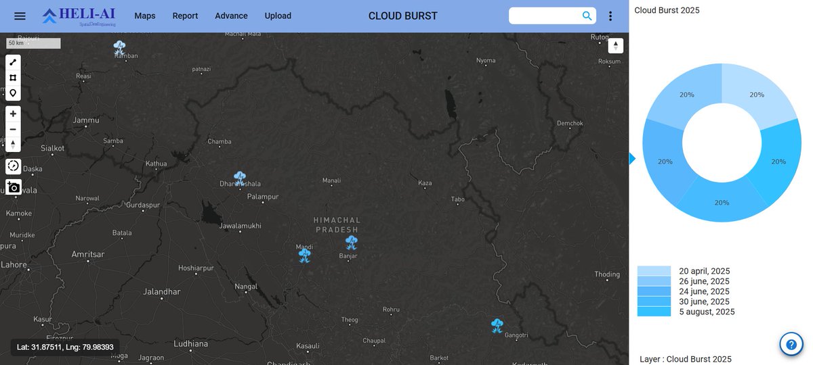
Task: Click the left-side donut chart segment
Action: click(665, 162)
